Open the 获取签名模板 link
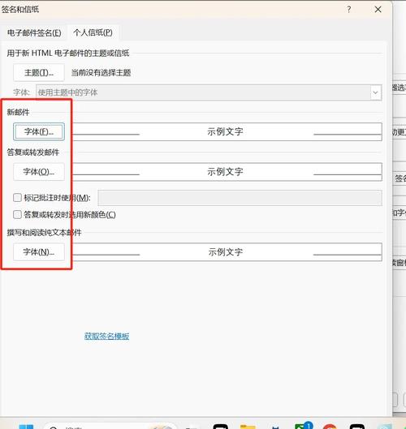 click(106, 336)
